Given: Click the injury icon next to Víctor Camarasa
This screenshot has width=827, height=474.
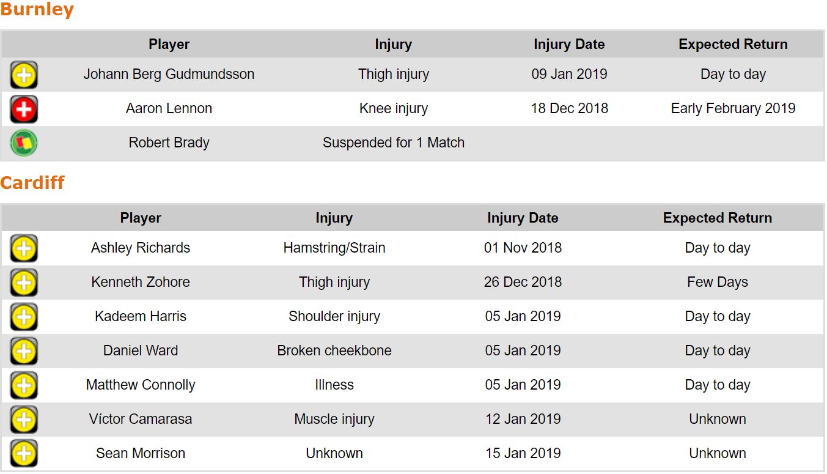Looking at the screenshot, I should tap(24, 420).
